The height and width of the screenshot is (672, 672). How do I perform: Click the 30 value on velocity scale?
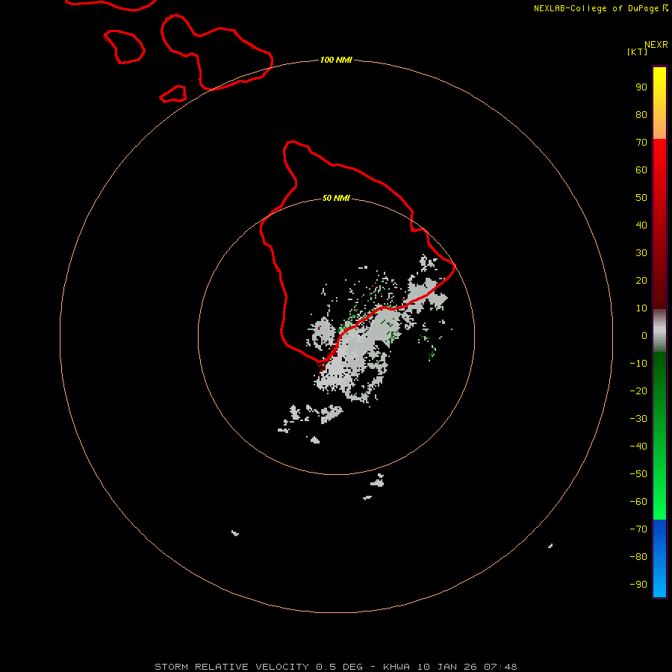click(x=641, y=253)
